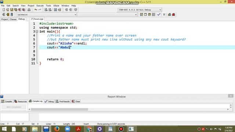Click the Compile & Run icon
The width and height of the screenshot is (235, 132).
[x=149, y=15]
